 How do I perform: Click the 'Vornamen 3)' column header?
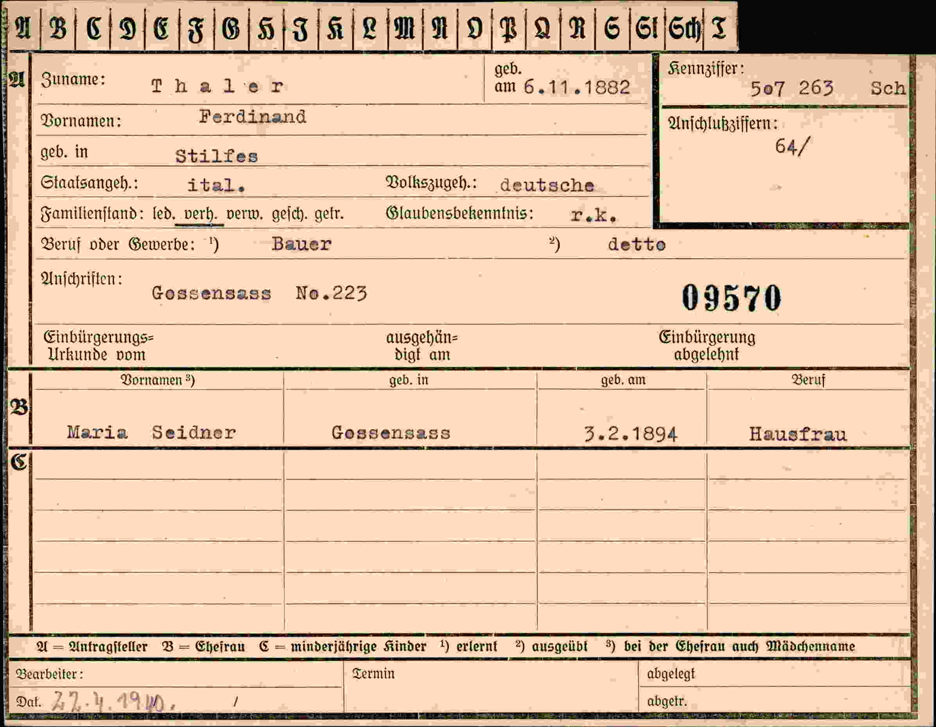point(158,380)
